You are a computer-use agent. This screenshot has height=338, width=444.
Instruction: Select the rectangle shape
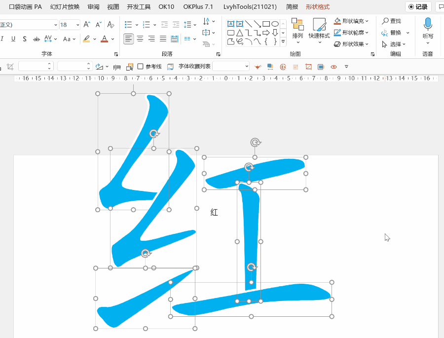coord(266,24)
